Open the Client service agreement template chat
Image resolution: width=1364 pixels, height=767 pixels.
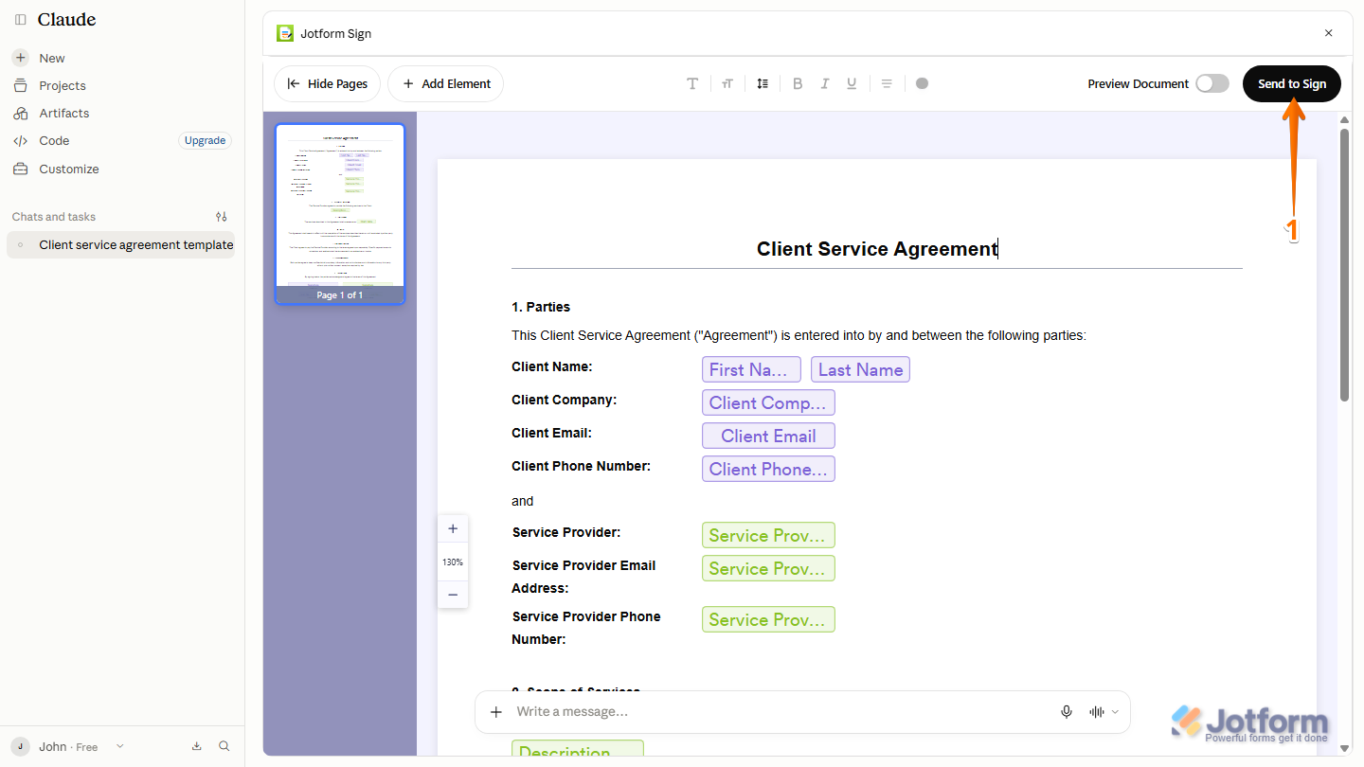[121, 244]
